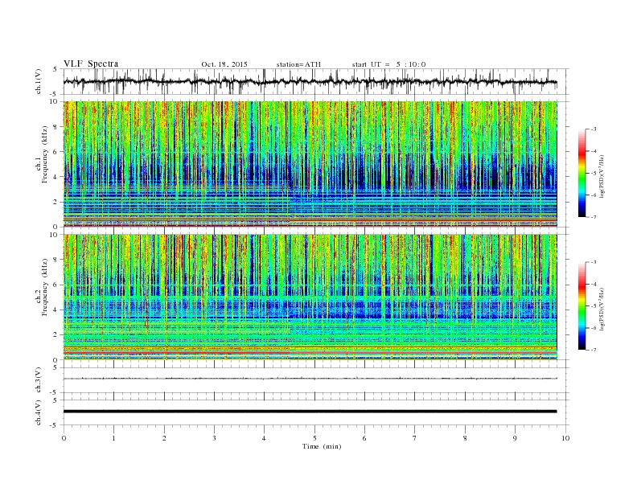Click the thick black ch.4 voltage trace
The height and width of the screenshot is (492, 637).
pos(310,412)
